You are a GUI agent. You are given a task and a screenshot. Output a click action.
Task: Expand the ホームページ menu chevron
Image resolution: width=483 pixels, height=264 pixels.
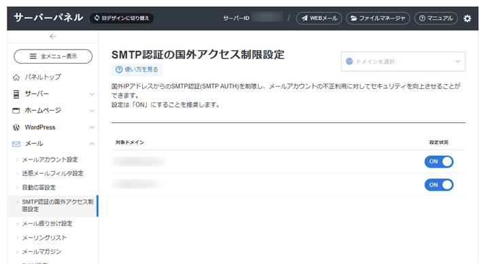tap(92, 111)
